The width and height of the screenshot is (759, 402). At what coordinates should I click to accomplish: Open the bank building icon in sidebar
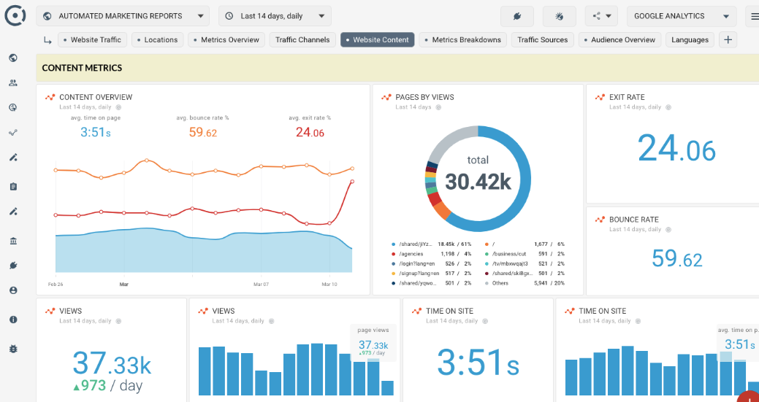coord(13,241)
